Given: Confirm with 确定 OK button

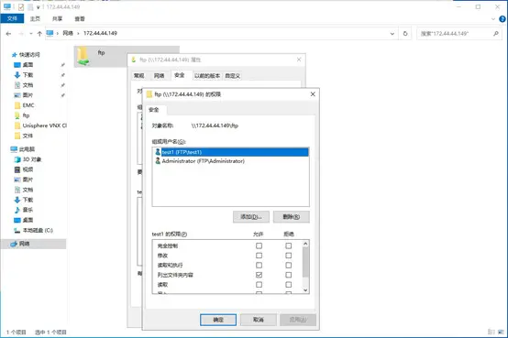Looking at the screenshot, I should tap(218, 320).
